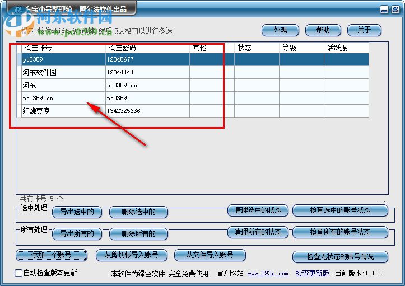
Task: Open the 外观 appearance settings
Action: (x=280, y=30)
